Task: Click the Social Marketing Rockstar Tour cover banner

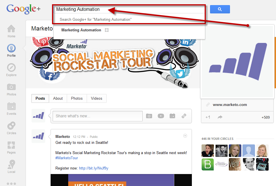Action: coord(113,63)
